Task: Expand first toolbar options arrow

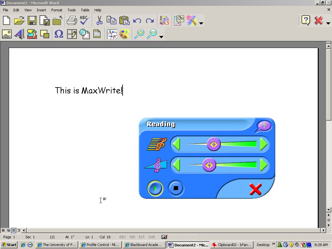Action: [x=201, y=23]
